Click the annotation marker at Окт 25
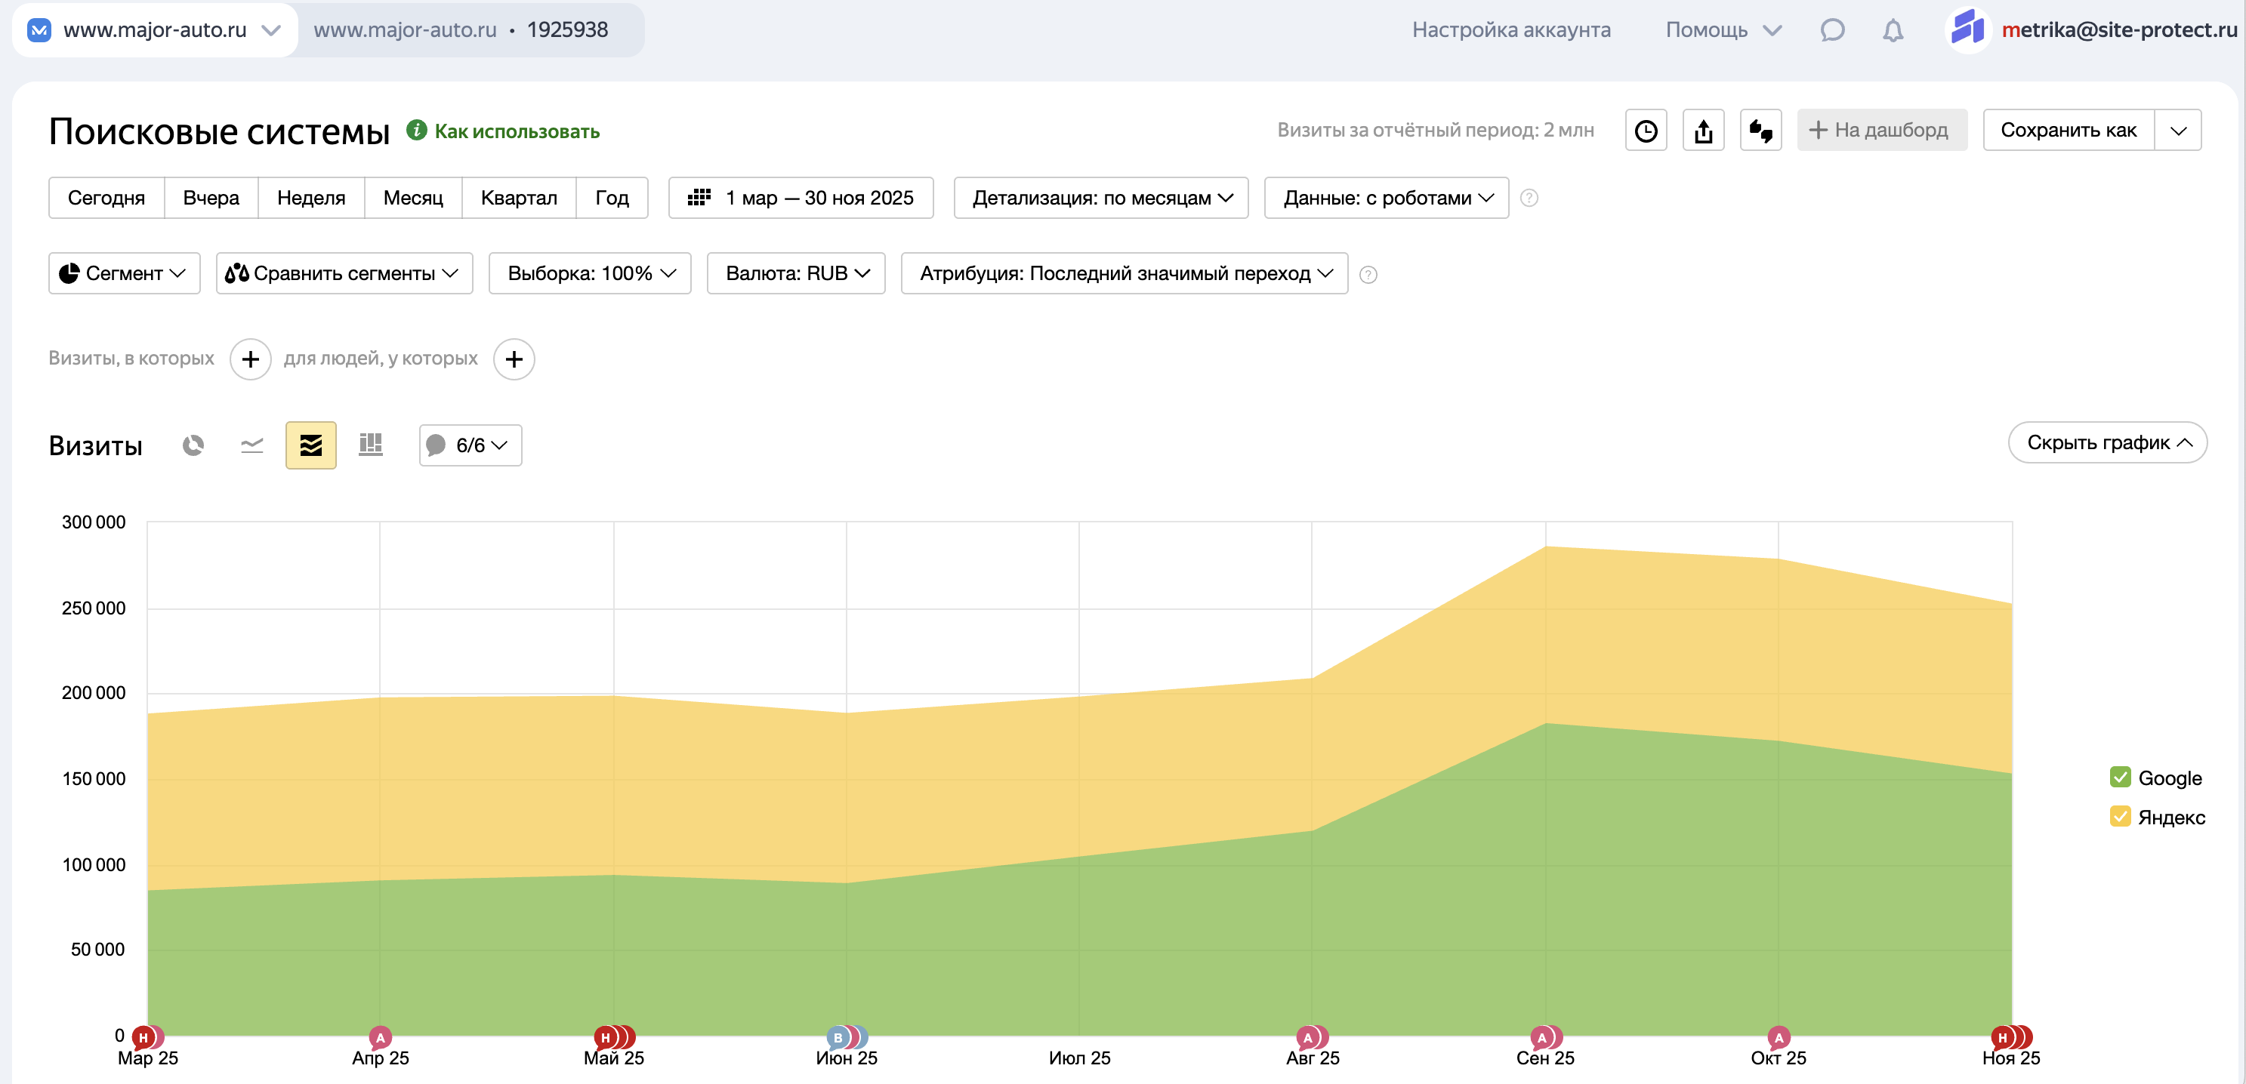 click(1779, 1037)
